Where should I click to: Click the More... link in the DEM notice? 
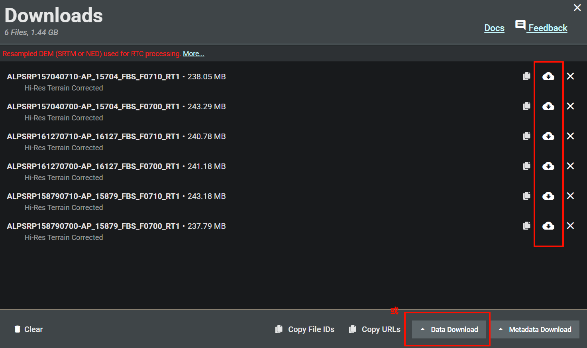click(x=193, y=54)
